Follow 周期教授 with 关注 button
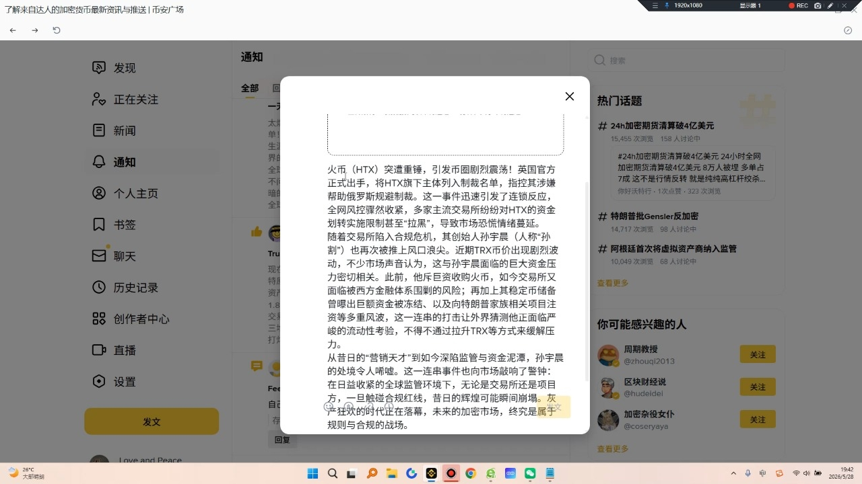The image size is (862, 484). 758,354
